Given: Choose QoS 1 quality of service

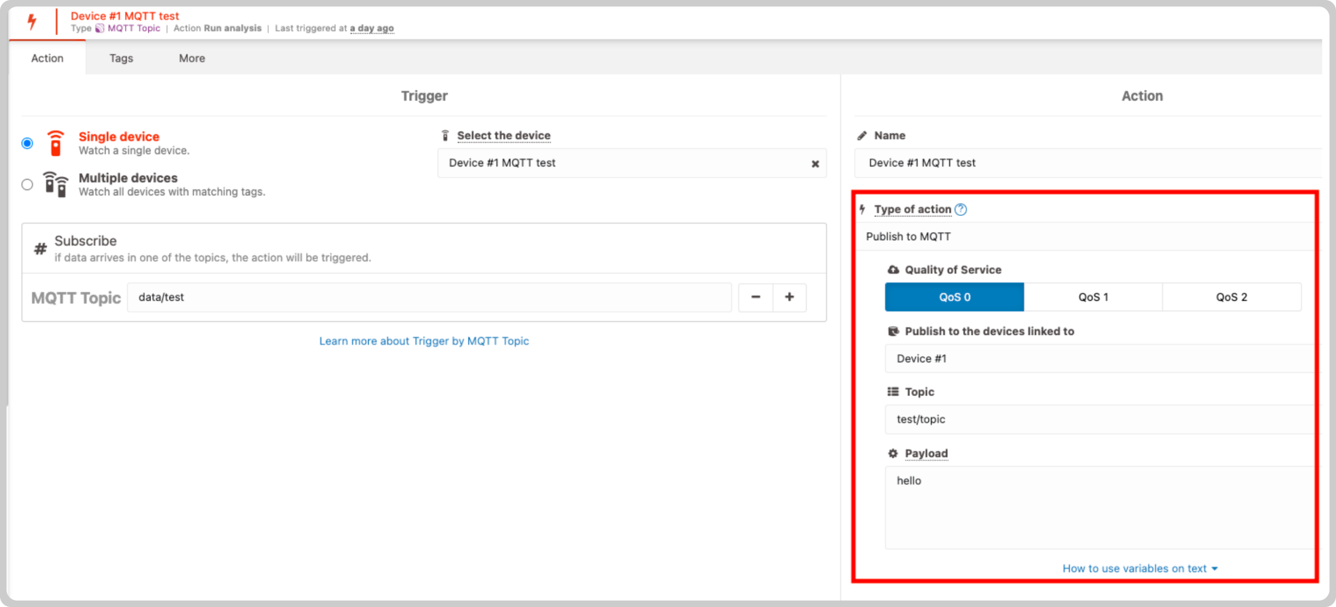Looking at the screenshot, I should 1093,297.
